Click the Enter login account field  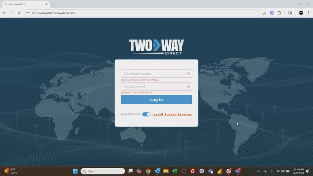(x=154, y=74)
